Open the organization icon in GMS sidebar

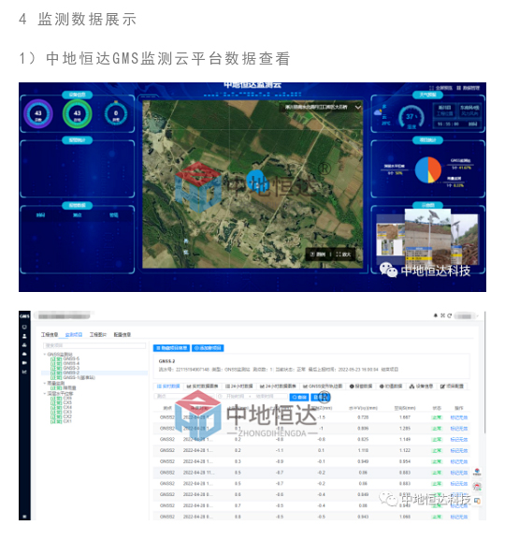click(24, 344)
